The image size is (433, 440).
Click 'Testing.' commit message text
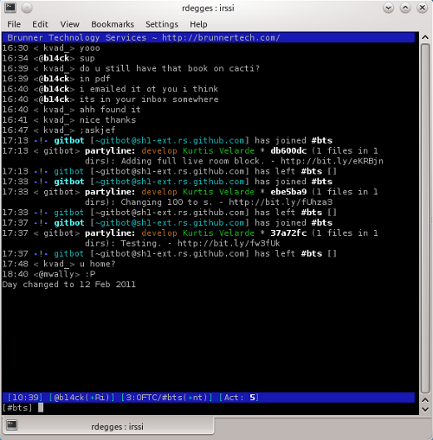pyautogui.click(x=141, y=244)
